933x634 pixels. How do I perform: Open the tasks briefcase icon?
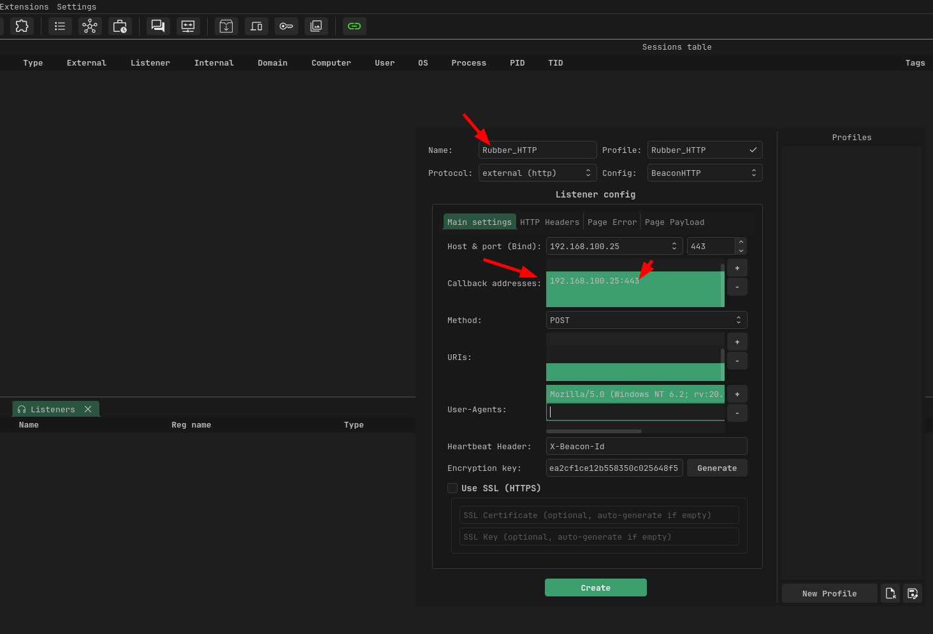[120, 26]
